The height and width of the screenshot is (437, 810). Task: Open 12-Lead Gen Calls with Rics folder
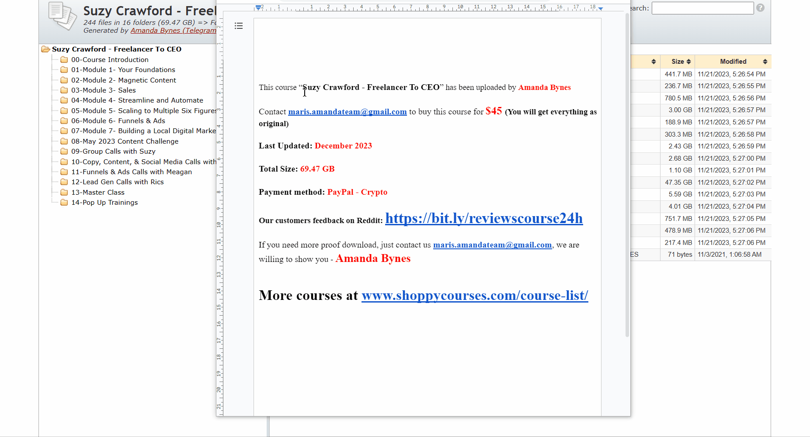click(x=117, y=182)
